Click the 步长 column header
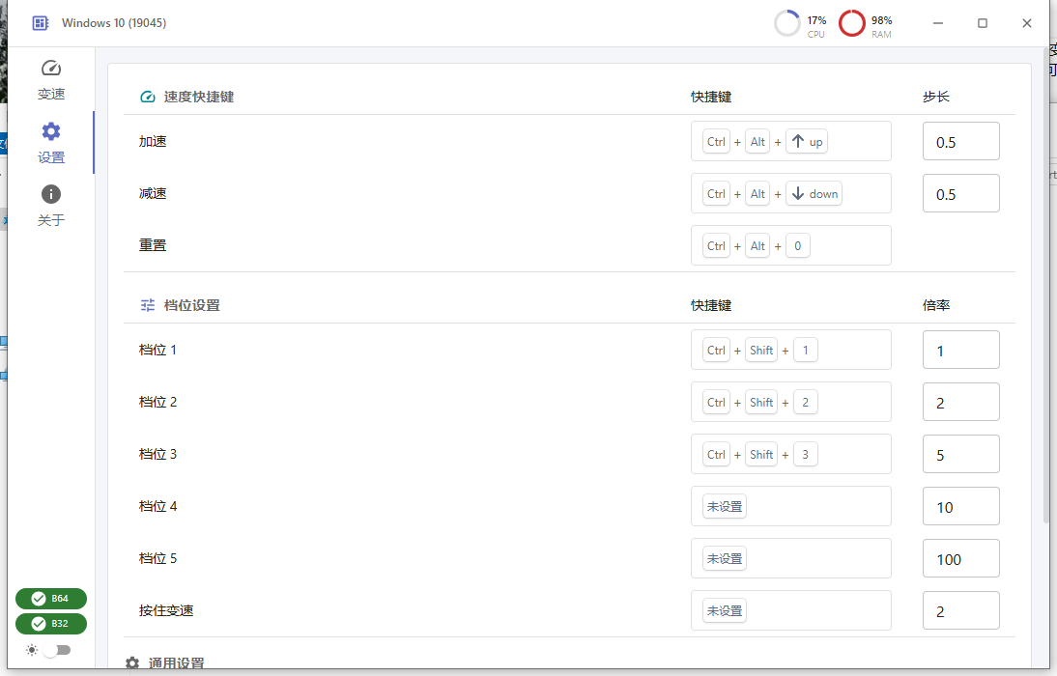Viewport: 1057px width, 676px height. 935,97
